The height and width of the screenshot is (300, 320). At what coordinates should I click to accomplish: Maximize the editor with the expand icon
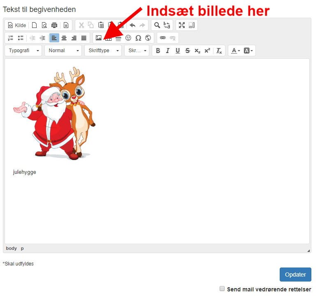182,25
